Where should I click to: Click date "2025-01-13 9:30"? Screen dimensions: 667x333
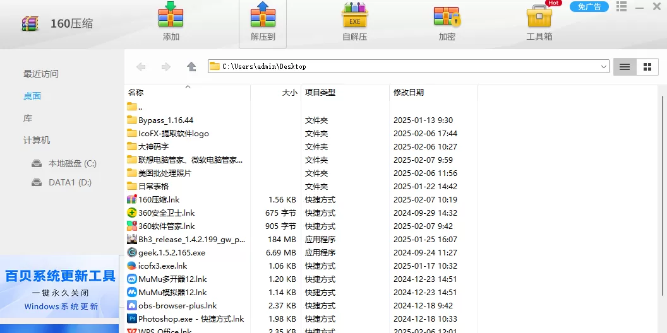423,120
